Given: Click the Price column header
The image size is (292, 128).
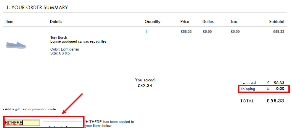Looking at the screenshot, I should 185,22.
